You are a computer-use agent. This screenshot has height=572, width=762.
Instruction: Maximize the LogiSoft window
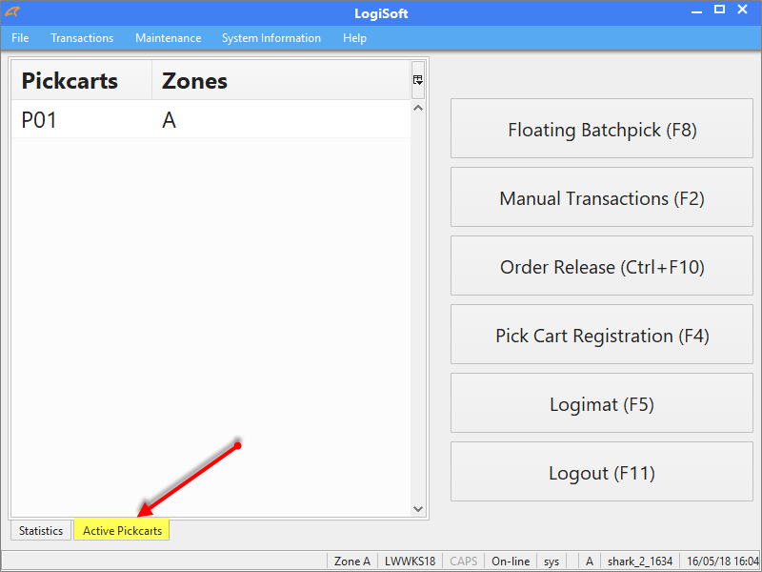pyautogui.click(x=720, y=10)
